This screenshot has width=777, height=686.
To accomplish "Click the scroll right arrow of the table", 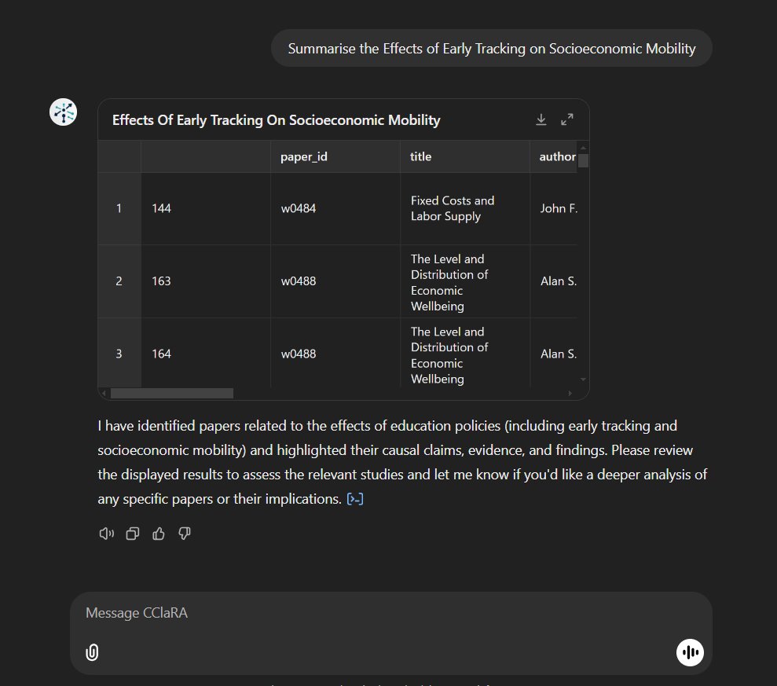I will click(x=570, y=394).
